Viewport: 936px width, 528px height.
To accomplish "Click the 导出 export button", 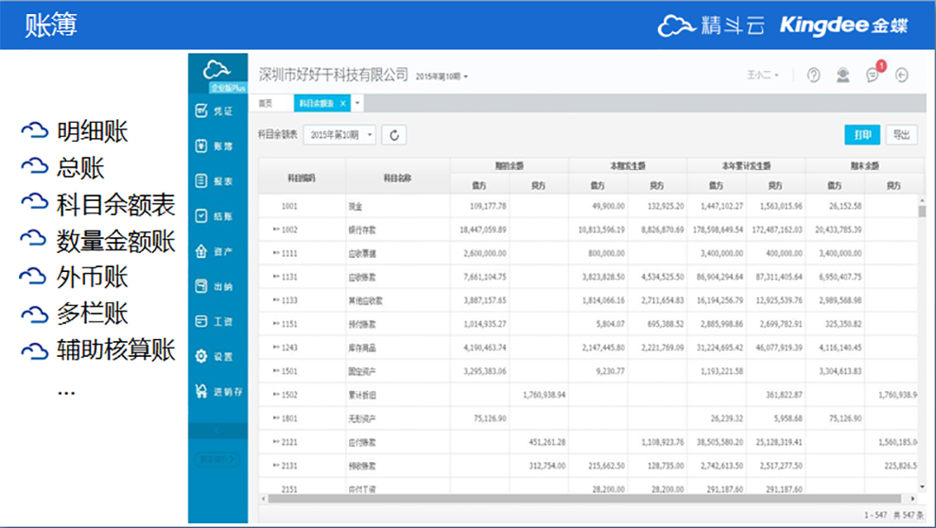I will click(901, 135).
